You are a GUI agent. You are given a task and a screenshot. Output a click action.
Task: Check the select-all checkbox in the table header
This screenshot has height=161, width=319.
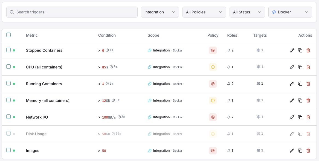8,35
